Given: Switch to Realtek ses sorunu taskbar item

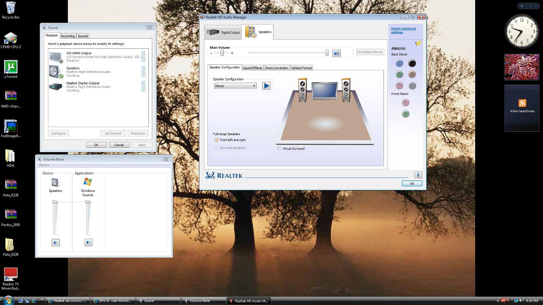Looking at the screenshot, I should 67,301.
